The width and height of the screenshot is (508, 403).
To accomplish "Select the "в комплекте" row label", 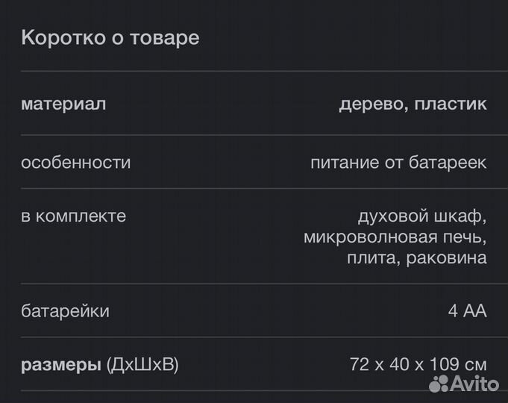I will click(x=73, y=216).
